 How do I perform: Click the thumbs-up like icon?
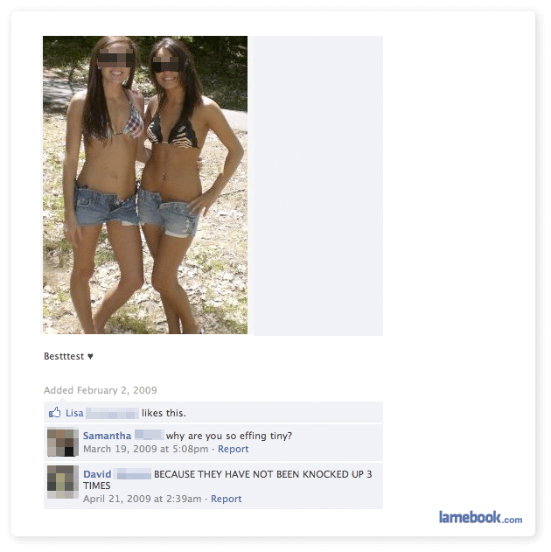coord(54,412)
